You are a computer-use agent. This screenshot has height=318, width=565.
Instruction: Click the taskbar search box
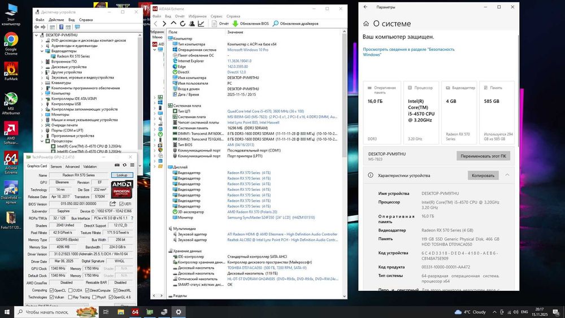point(56,312)
